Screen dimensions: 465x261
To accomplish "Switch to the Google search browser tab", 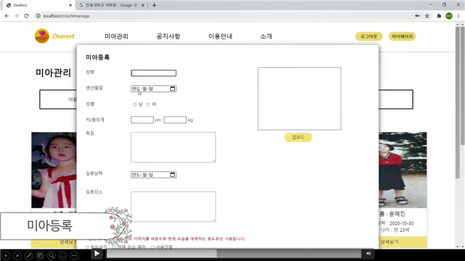I will tap(111, 5).
